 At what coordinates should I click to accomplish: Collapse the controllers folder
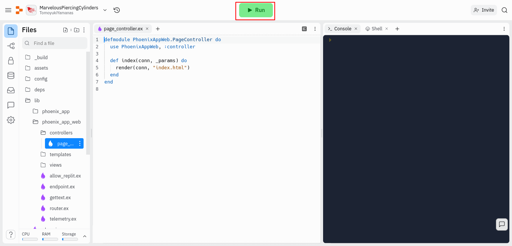click(x=62, y=133)
